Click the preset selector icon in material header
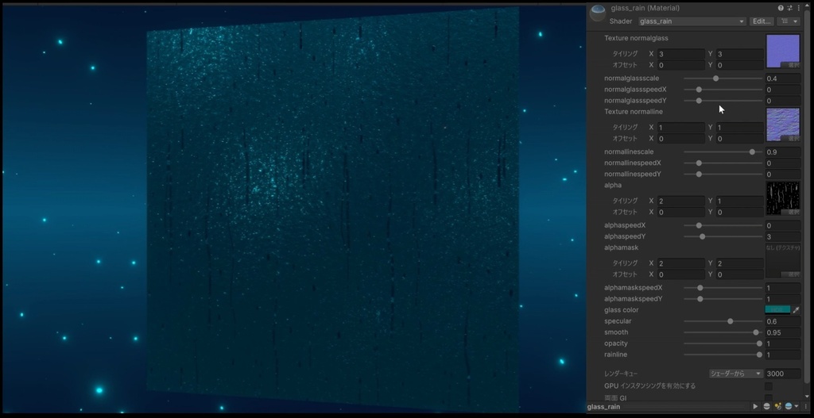814x418 pixels. click(x=789, y=8)
